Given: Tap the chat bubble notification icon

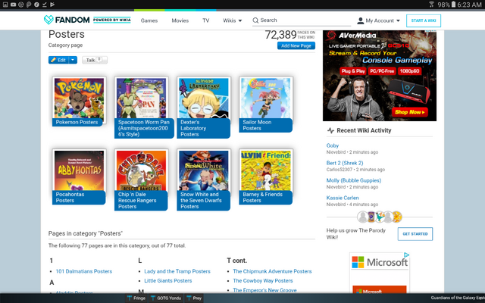Looking at the screenshot, I should (29, 5).
